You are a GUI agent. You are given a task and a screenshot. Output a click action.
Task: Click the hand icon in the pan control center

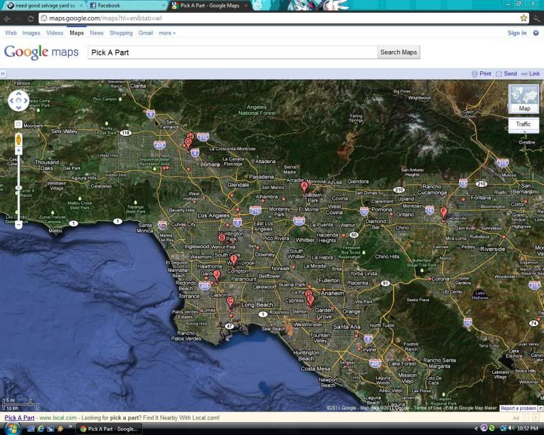coord(18,101)
